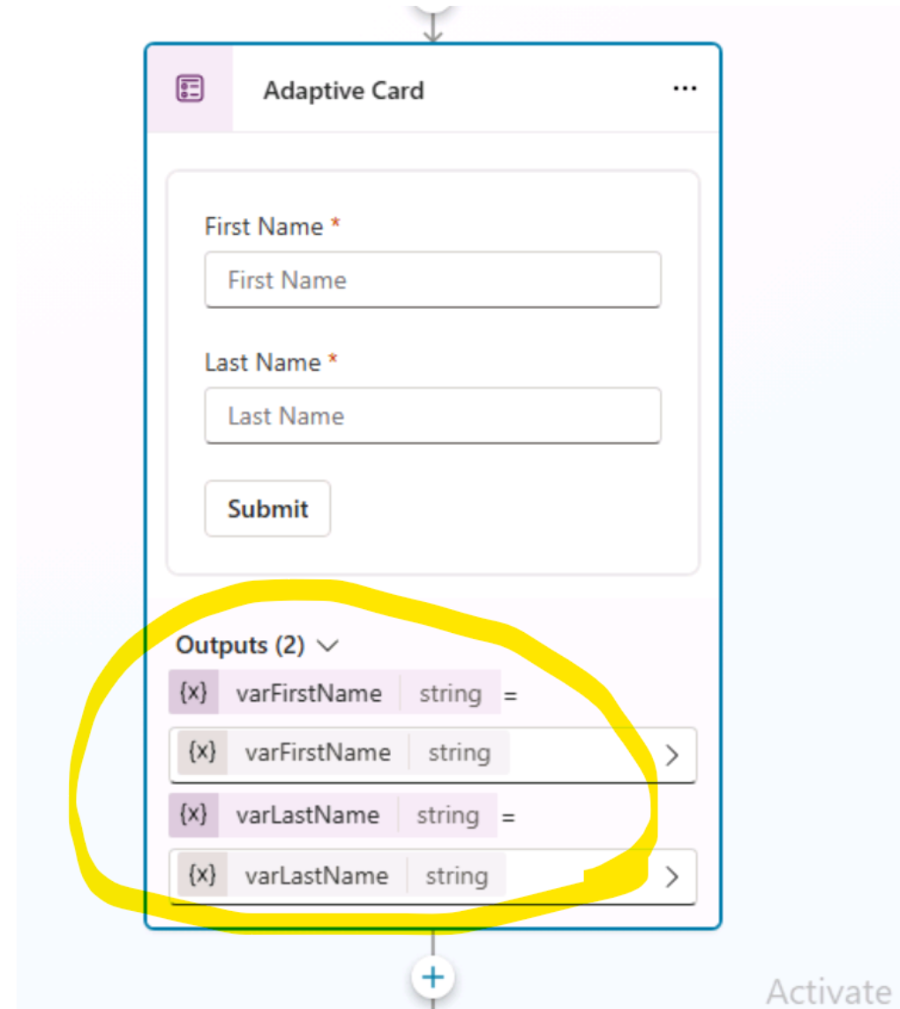Viewport: 900px width, 1009px height.
Task: Click the Adaptive Card node icon
Action: click(x=190, y=89)
